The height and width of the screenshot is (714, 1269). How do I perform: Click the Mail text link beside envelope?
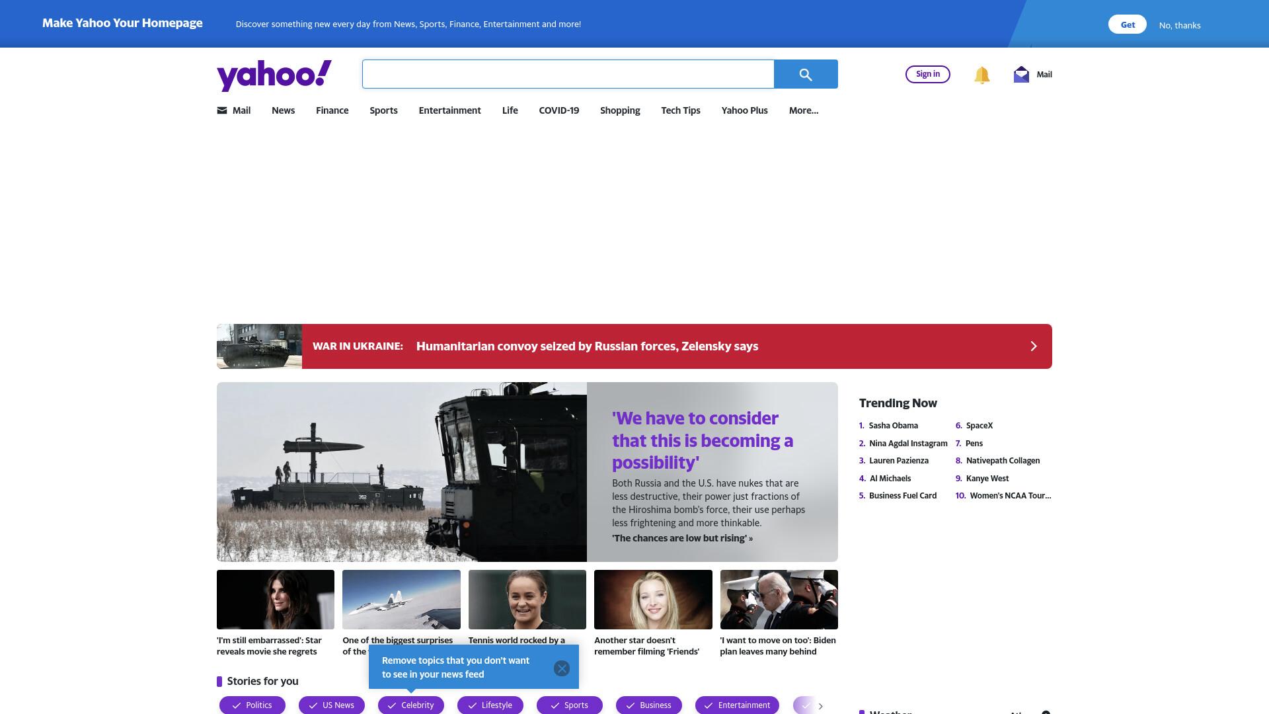(1044, 75)
